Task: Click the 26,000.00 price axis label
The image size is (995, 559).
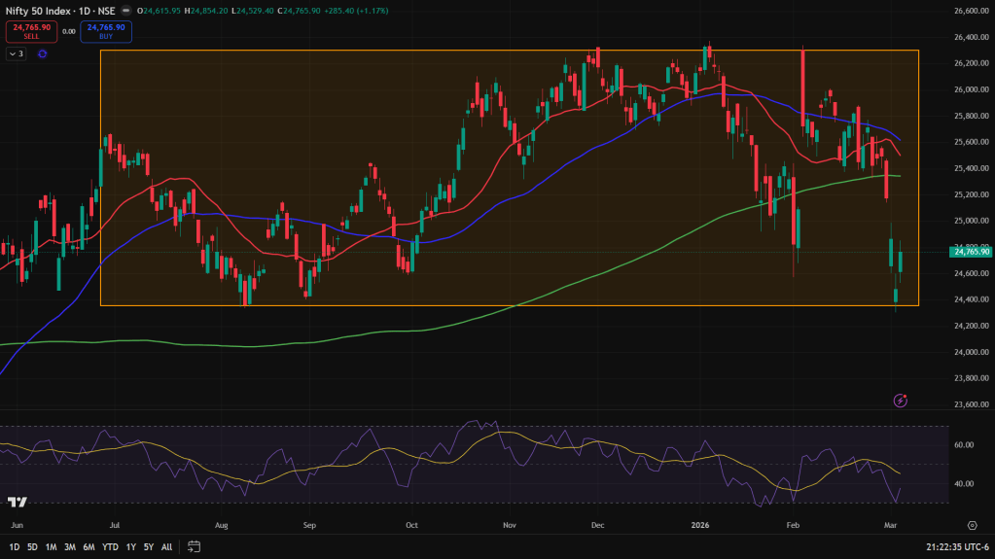Action: pyautogui.click(x=972, y=89)
